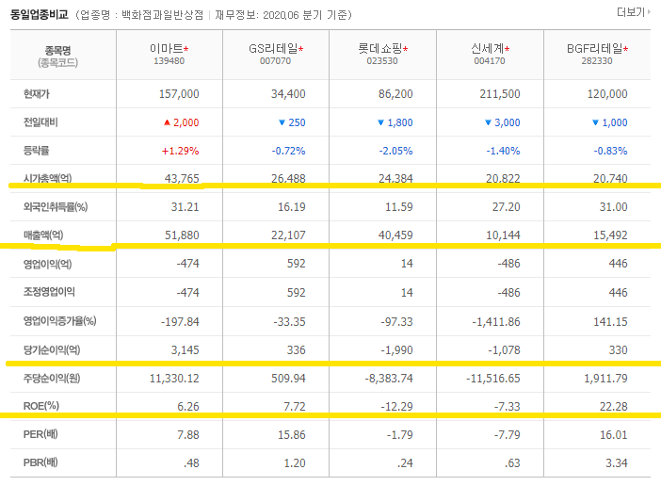
Task: Click the 전일대비 row label
Action: tap(40, 122)
